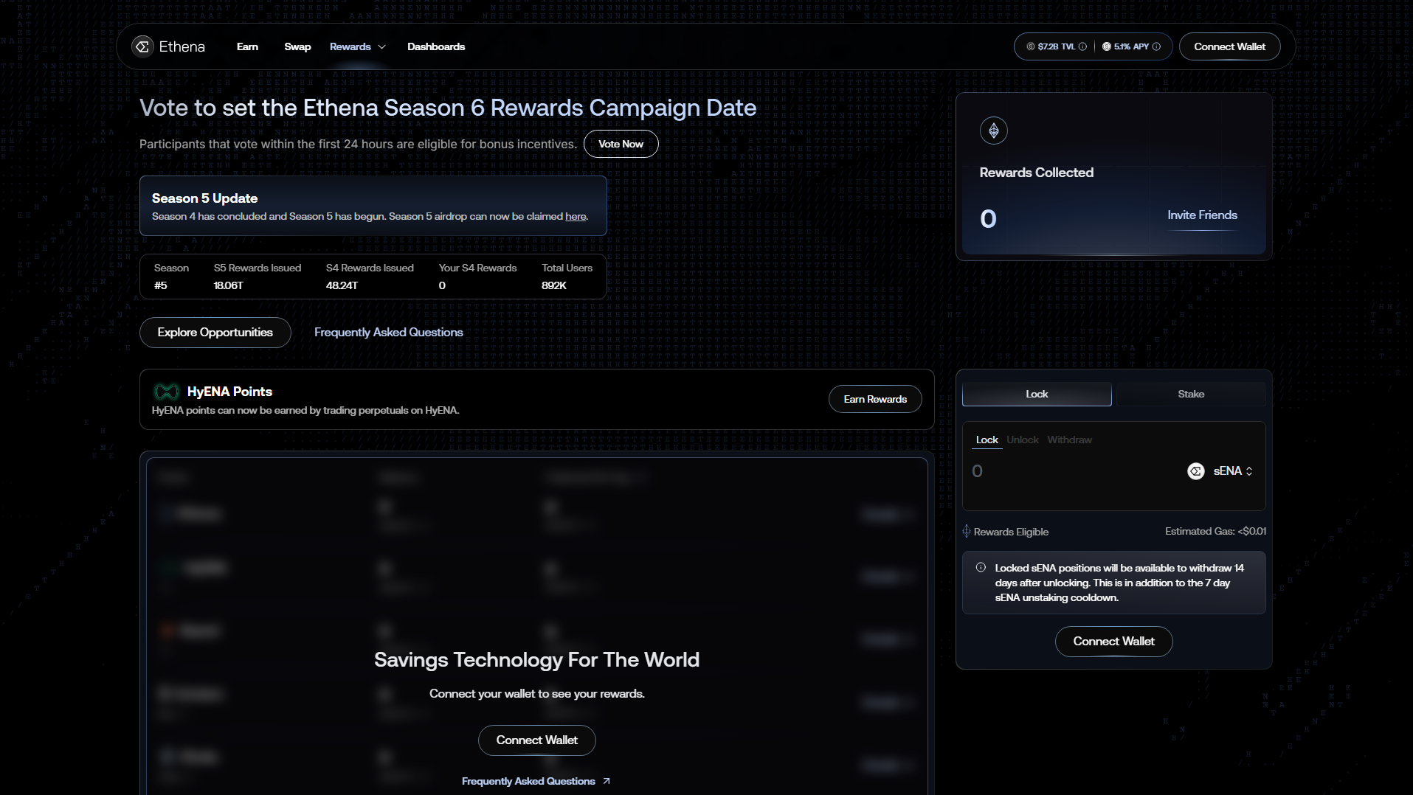This screenshot has width=1413, height=795.
Task: Click Earn Rewards for HyENA Points
Action: tap(875, 399)
